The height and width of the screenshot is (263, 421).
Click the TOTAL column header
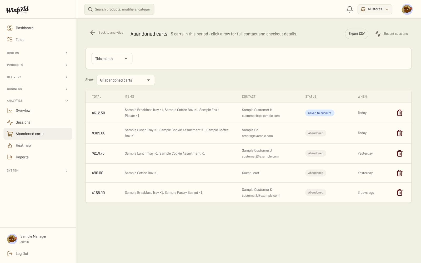[97, 97]
